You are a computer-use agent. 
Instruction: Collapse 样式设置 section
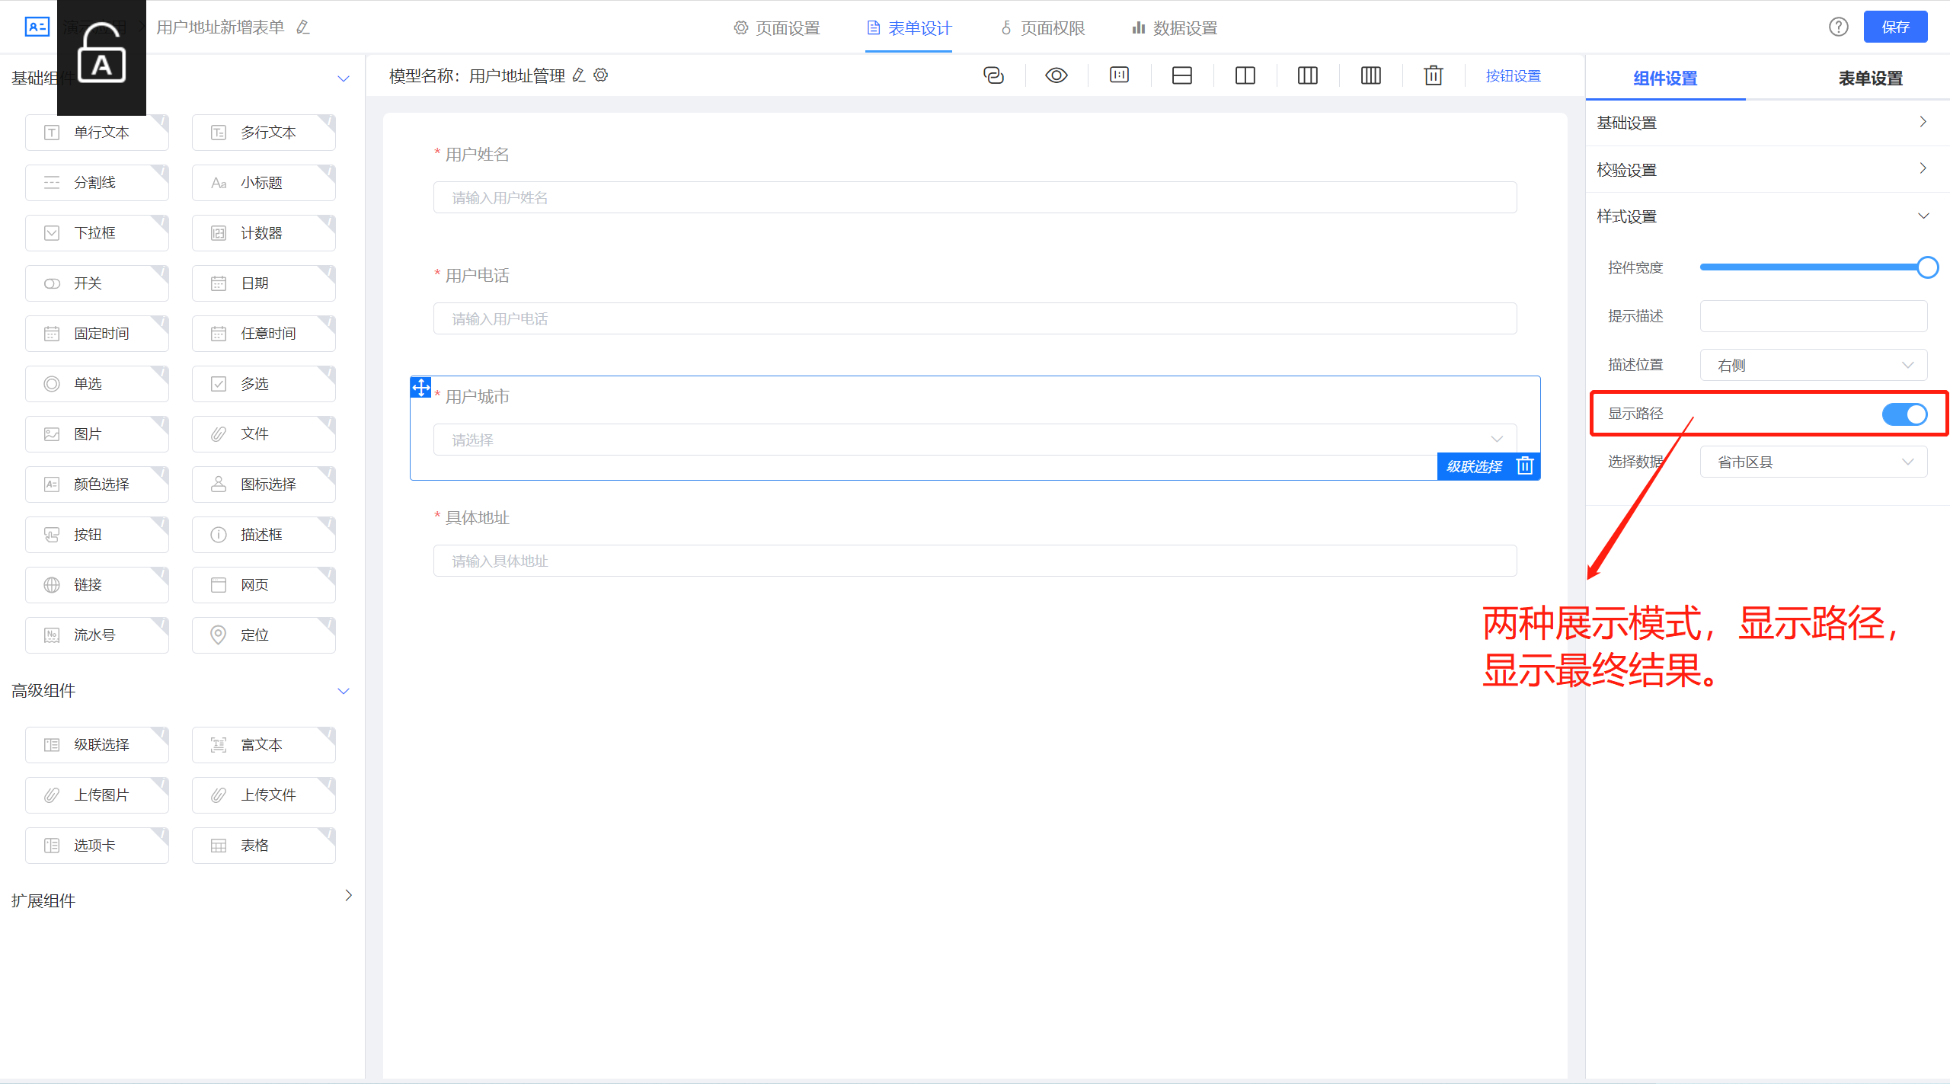1767,216
